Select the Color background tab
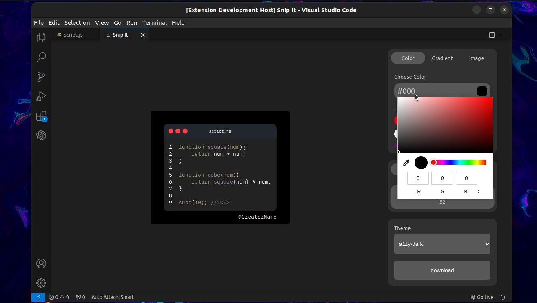Screen dimensions: 537x303 [x=408, y=58]
